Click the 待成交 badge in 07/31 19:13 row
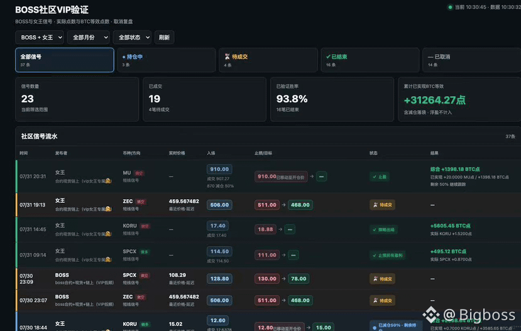The image size is (521, 331). 383,205
